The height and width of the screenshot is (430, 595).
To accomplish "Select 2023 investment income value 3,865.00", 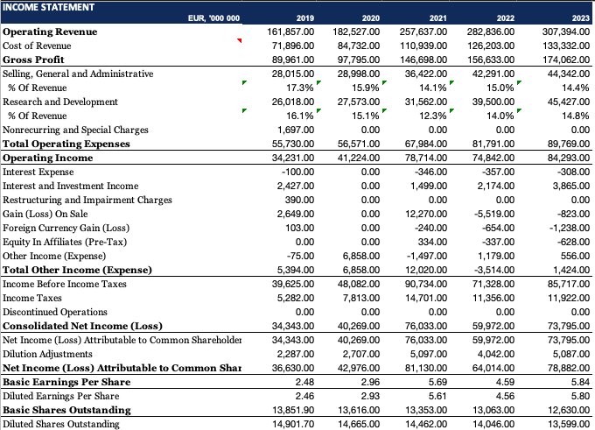I will (570, 187).
